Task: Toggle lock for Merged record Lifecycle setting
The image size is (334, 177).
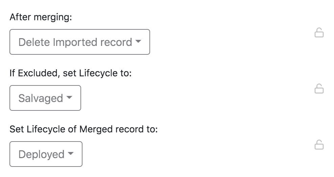Action: tap(319, 145)
